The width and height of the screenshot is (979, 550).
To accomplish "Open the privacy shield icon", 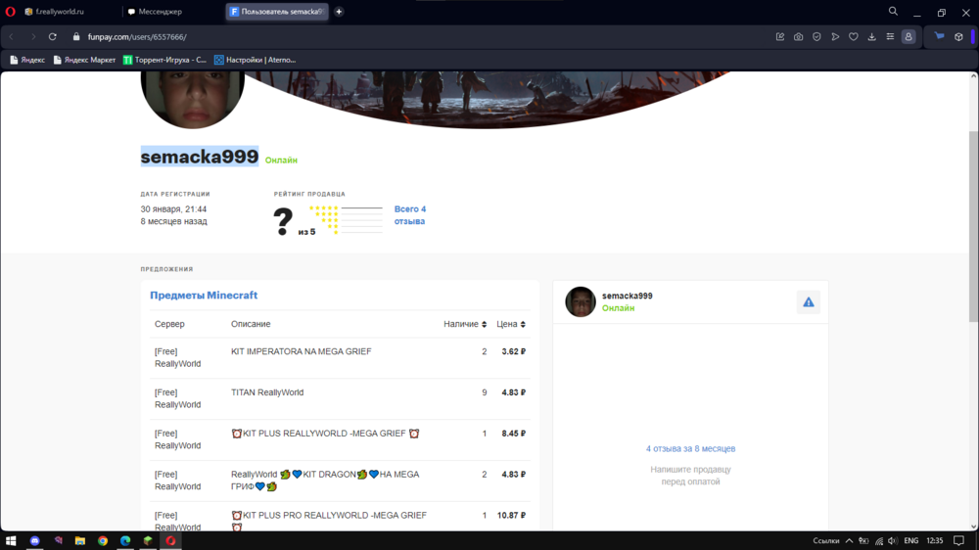I will click(x=816, y=37).
